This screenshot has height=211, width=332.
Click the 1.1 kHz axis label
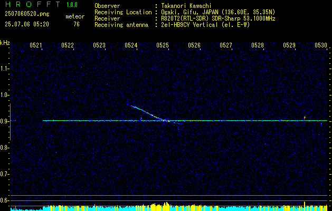tap(4, 69)
